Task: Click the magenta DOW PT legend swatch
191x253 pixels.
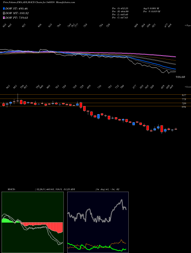Action: (4, 18)
